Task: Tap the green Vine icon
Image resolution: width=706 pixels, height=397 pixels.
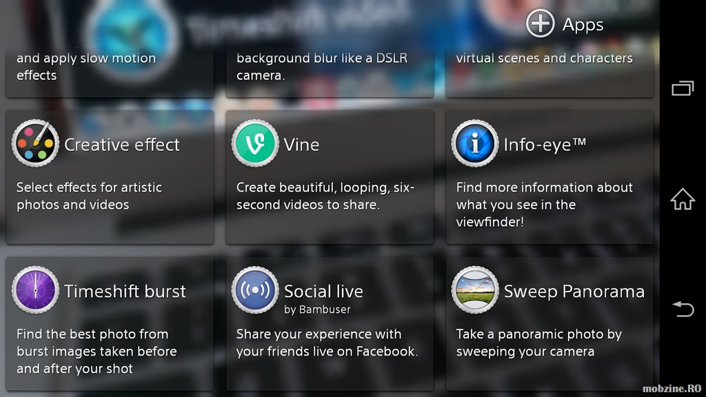Action: click(x=255, y=143)
